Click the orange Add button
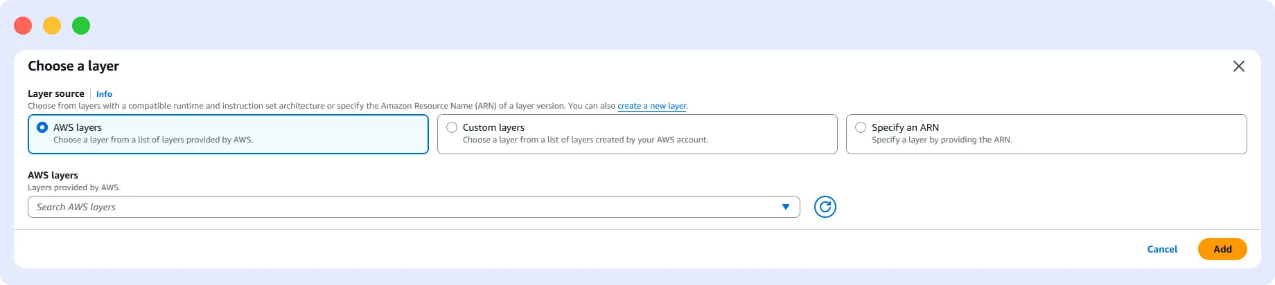Image resolution: width=1275 pixels, height=285 pixels. [x=1222, y=249]
